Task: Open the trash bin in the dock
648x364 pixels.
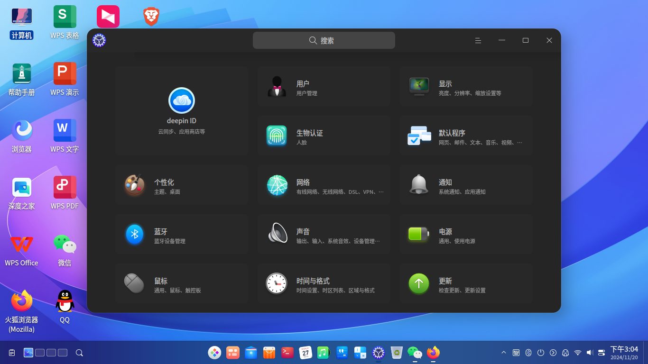Action: pos(397,353)
